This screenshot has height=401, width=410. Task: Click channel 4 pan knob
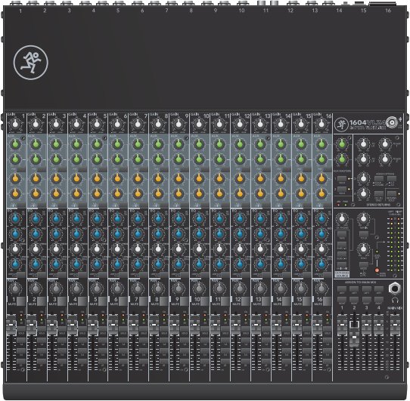click(76, 288)
